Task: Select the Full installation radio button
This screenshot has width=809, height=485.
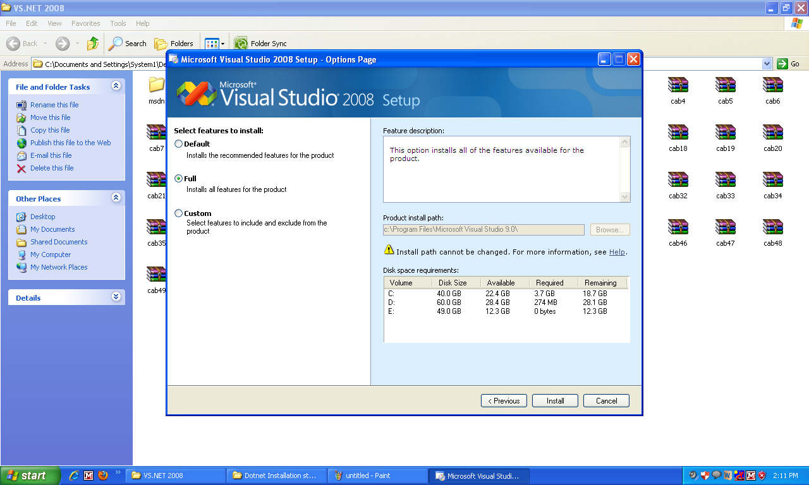Action: (x=178, y=179)
